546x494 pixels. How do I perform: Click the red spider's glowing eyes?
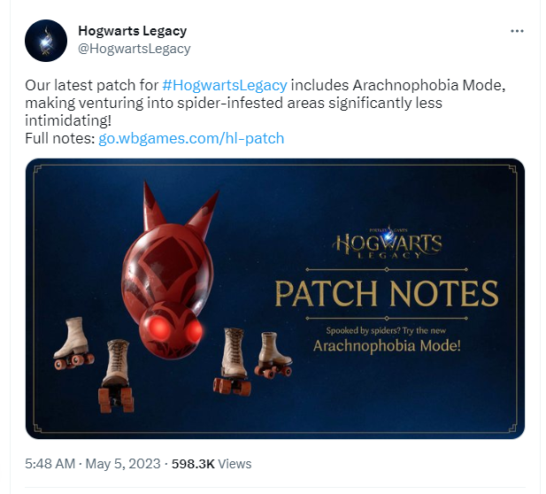[x=176, y=328]
